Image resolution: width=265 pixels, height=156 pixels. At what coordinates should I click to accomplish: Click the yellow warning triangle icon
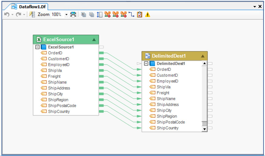[x=147, y=15]
